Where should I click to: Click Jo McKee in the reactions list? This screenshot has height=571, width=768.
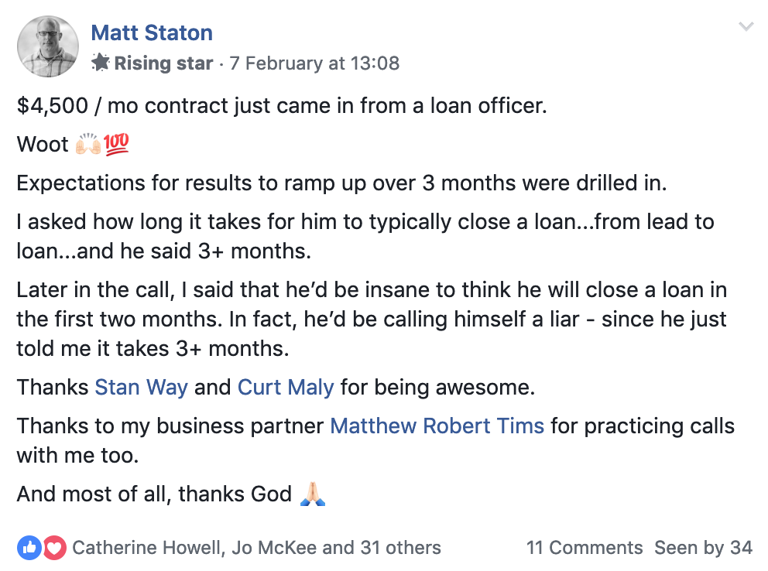[274, 548]
